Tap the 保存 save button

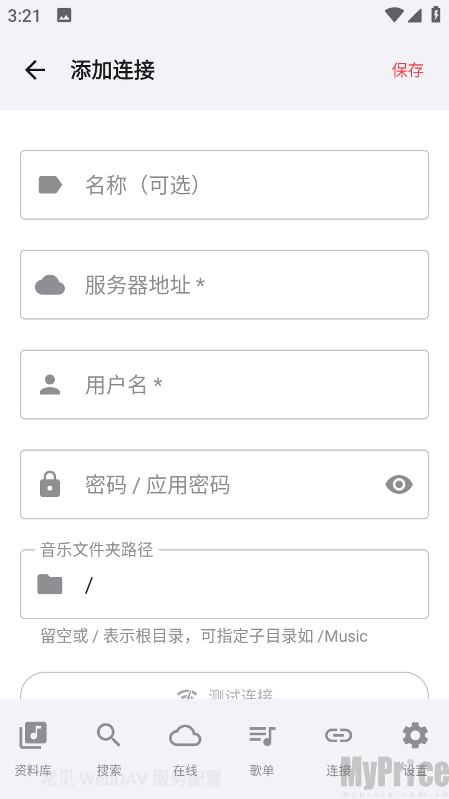coord(408,70)
